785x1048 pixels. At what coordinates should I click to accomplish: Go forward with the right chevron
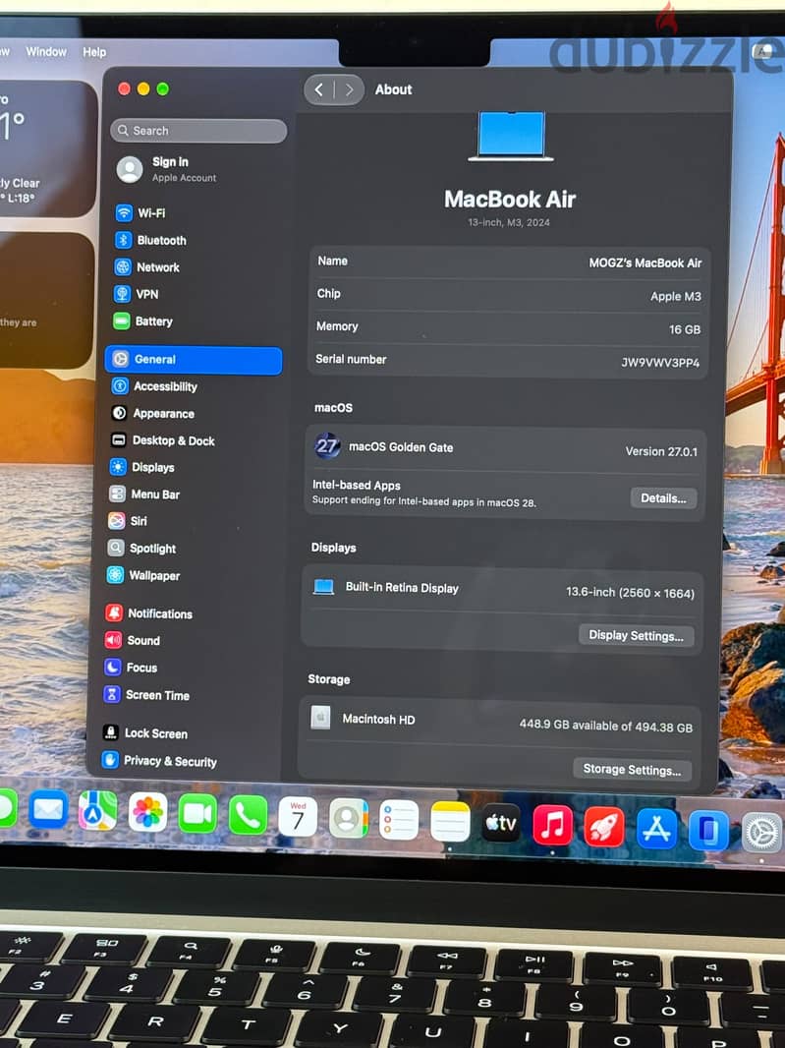tap(350, 89)
